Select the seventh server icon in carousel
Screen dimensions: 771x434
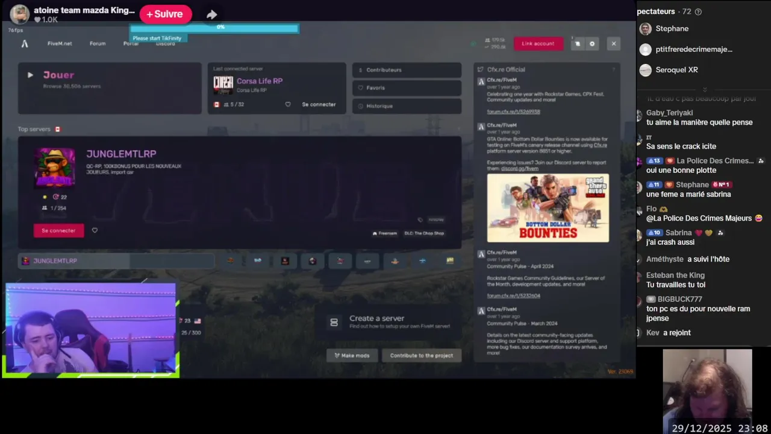[395, 261]
